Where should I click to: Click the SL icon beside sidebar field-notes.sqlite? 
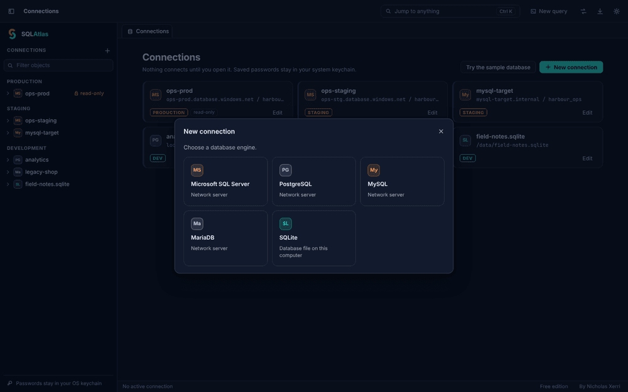(x=18, y=184)
